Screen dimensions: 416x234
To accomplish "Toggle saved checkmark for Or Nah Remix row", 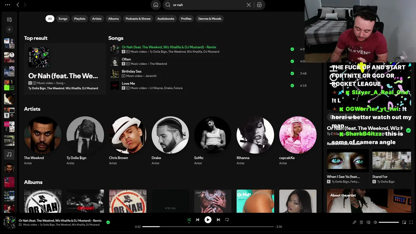I will coord(292,49).
